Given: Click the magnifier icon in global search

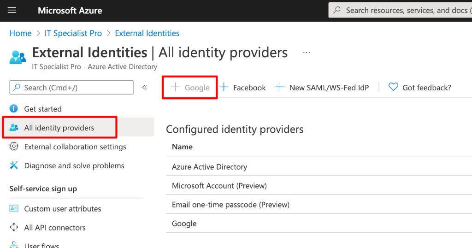Looking at the screenshot, I should pyautogui.click(x=337, y=10).
